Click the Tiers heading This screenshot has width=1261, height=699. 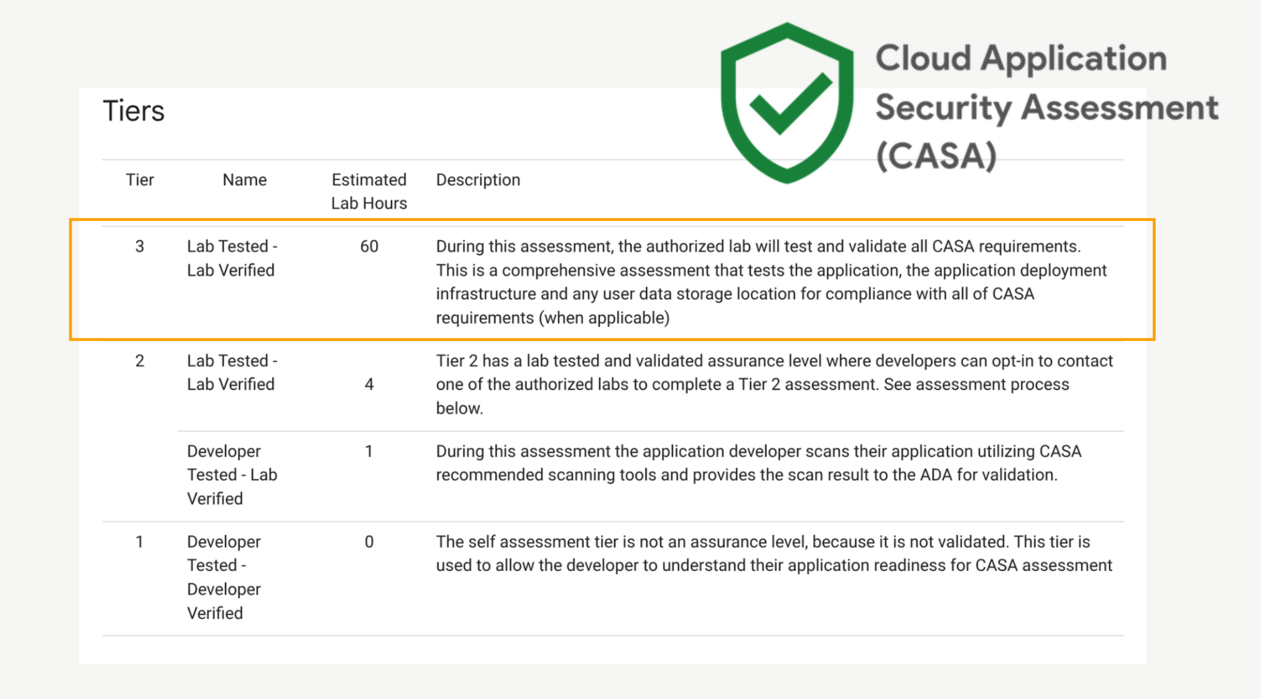coord(134,111)
